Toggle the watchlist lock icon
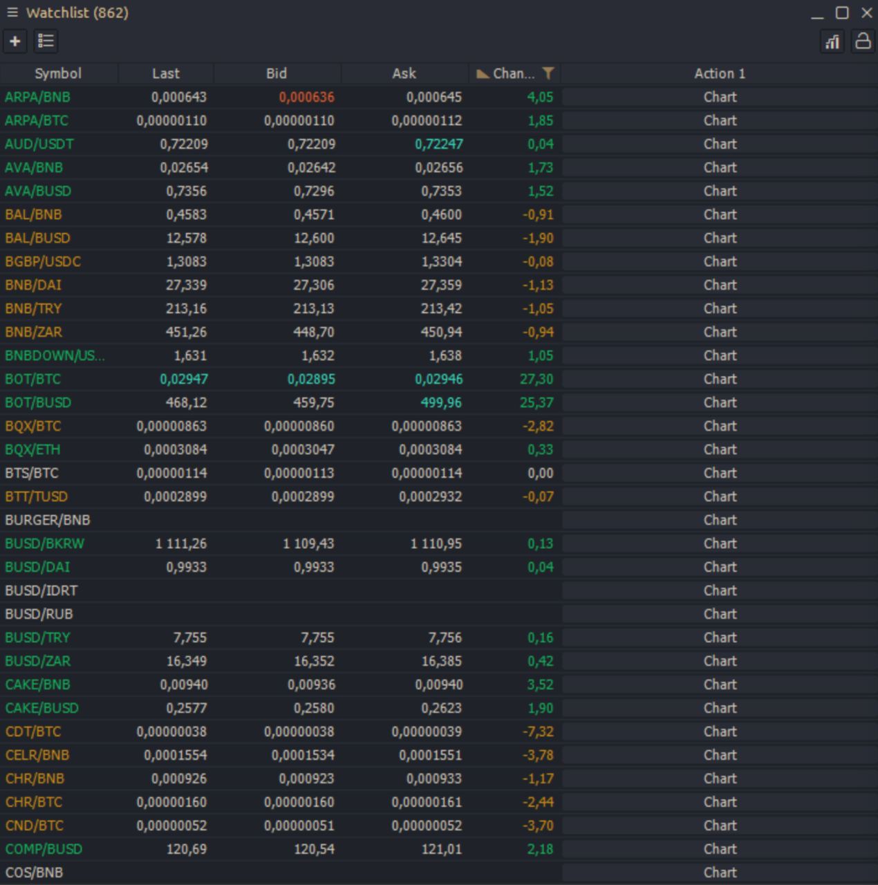This screenshot has width=878, height=885. pos(863,41)
